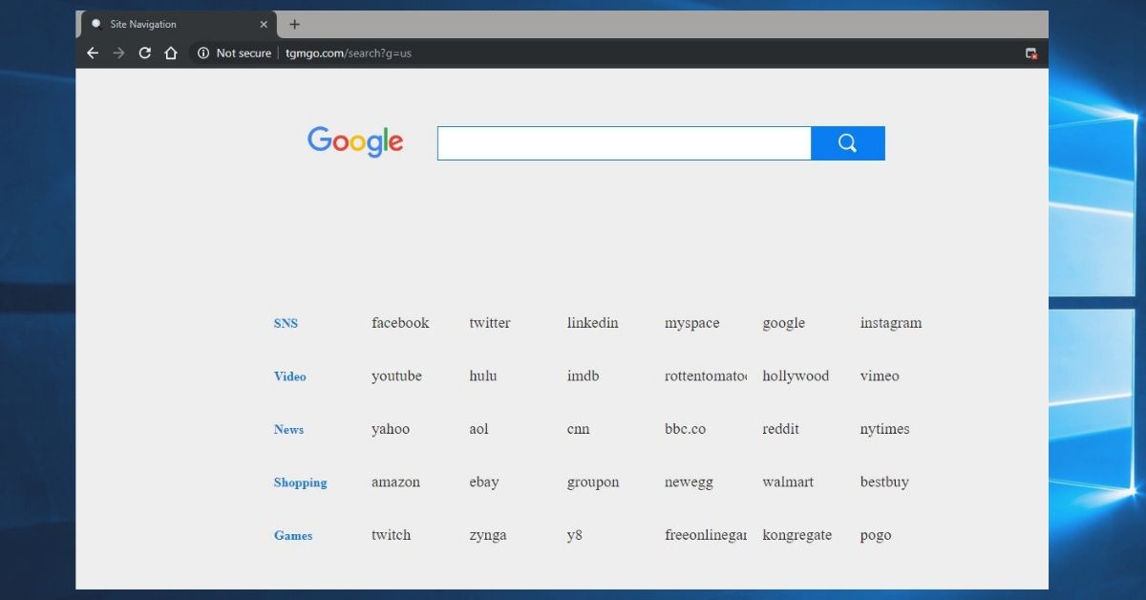The width and height of the screenshot is (1146, 600).
Task: Click the blue magnifier search button
Action: coord(848,143)
